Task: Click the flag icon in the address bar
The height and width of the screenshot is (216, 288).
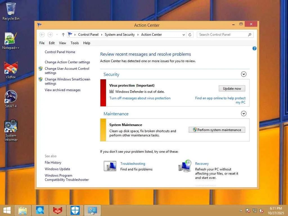Action: (x=70, y=34)
